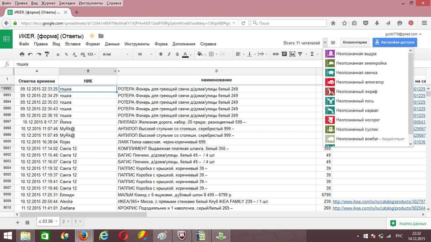
Task: Insert a comment from the toolbar
Action: coord(284,54)
